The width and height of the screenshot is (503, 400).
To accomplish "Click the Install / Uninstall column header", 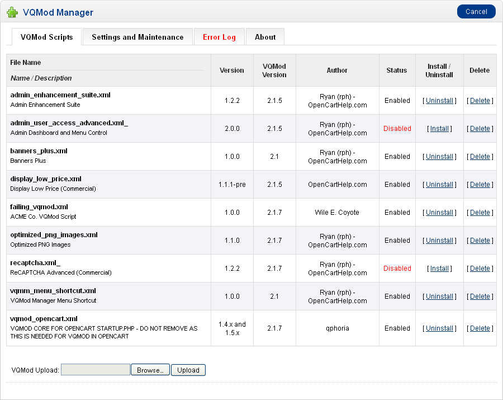I will pyautogui.click(x=439, y=70).
